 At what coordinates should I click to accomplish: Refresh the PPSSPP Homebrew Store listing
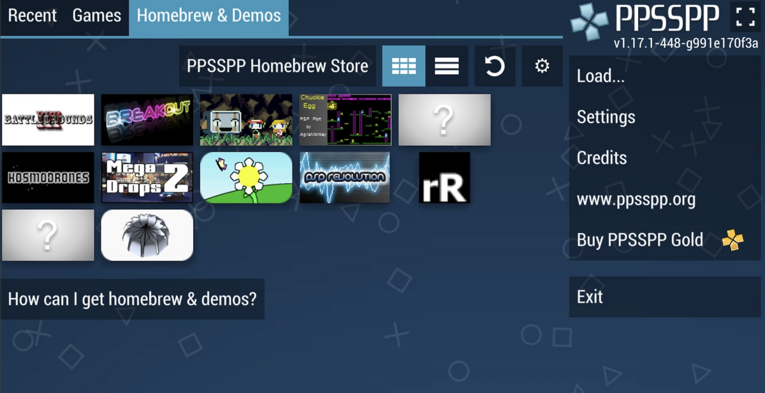point(495,66)
